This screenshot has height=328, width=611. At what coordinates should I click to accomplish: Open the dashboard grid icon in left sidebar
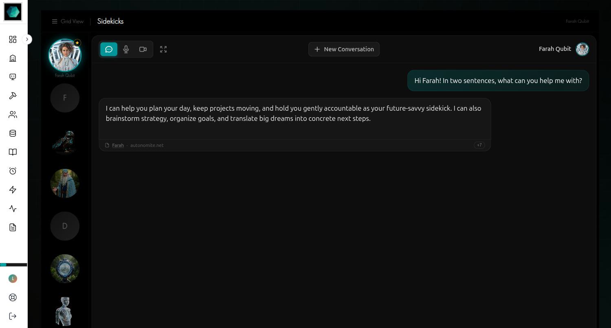click(x=13, y=39)
